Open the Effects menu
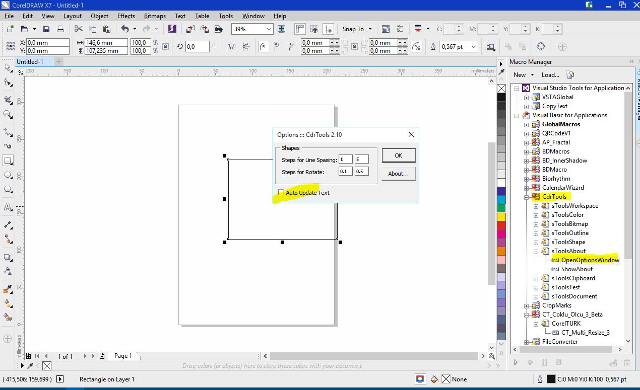 (126, 16)
